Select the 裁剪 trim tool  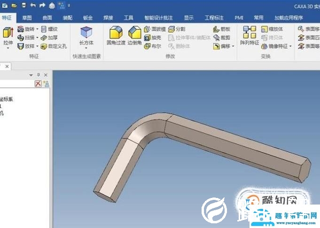[222, 38]
